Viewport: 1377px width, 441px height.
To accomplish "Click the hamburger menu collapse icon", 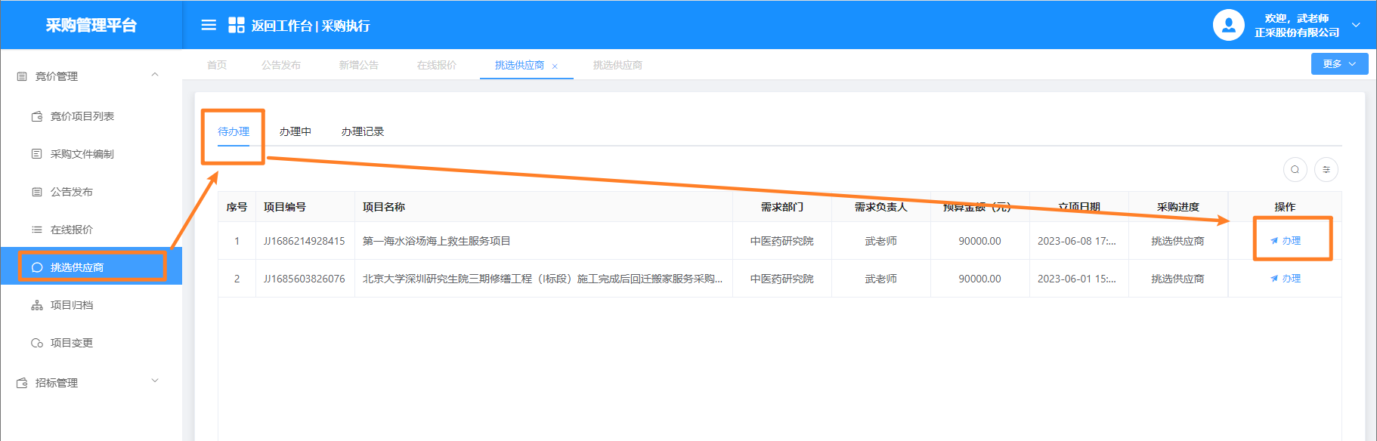I will pyautogui.click(x=209, y=25).
